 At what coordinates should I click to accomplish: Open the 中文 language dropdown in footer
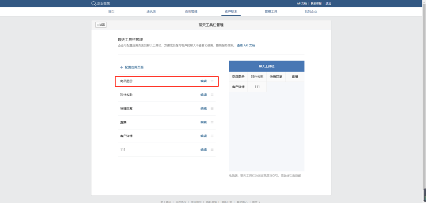point(256,202)
